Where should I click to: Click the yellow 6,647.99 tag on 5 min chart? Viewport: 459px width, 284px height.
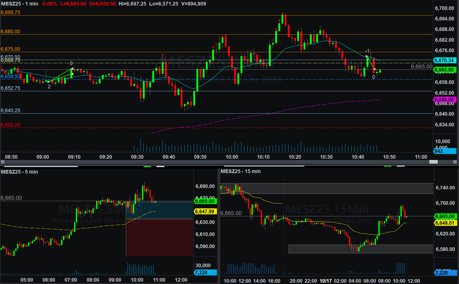[205, 211]
